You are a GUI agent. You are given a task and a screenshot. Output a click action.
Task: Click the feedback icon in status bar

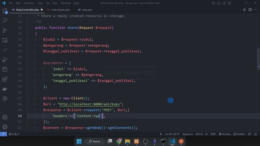pyautogui.click(x=249, y=134)
